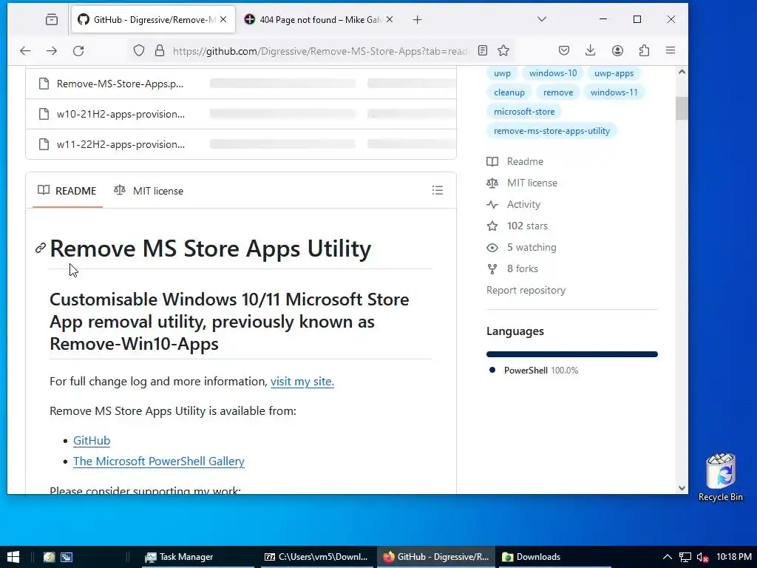Follow the 'visit my site.' link
This screenshot has height=568, width=757.
302,381
